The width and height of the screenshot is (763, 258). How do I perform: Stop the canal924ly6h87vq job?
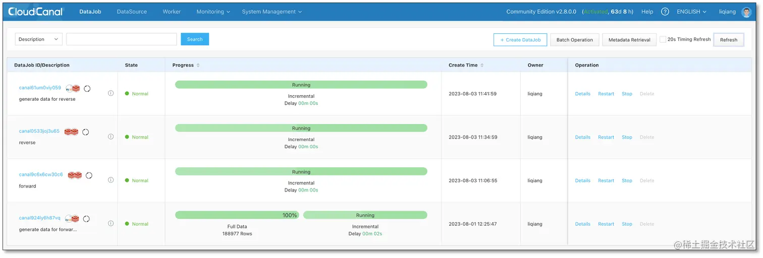(x=627, y=224)
